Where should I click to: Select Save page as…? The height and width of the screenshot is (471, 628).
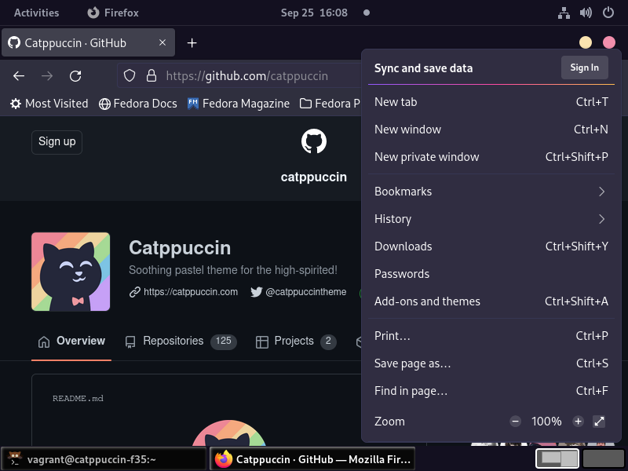click(491, 363)
